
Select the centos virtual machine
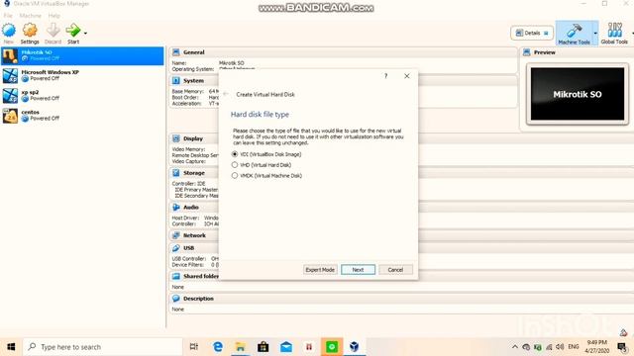(82, 116)
